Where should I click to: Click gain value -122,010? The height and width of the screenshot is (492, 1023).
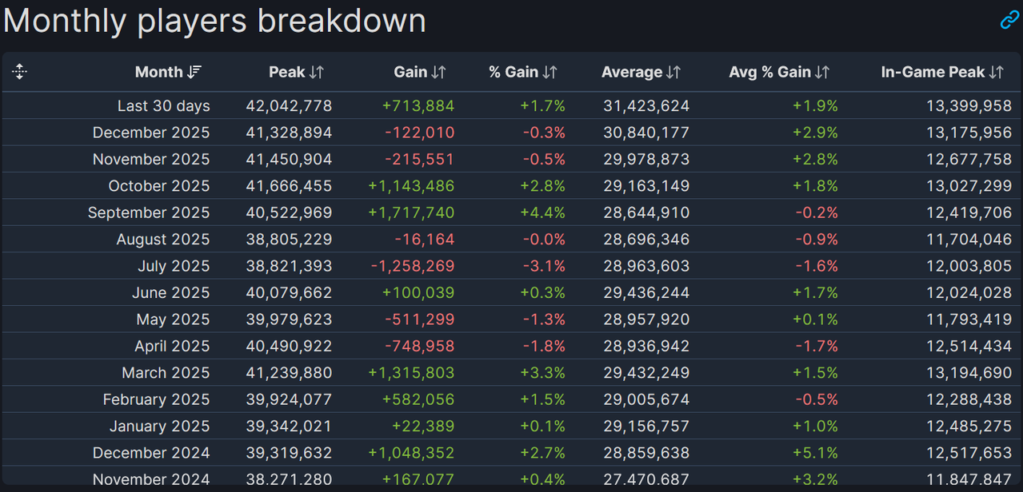tap(420, 133)
